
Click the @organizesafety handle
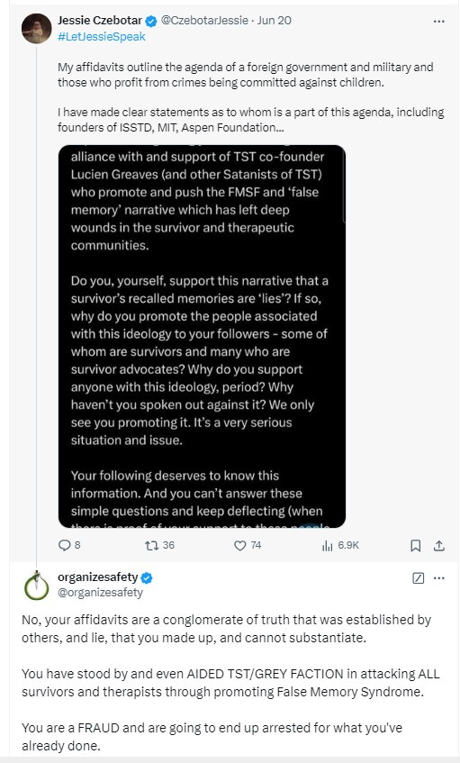[x=101, y=593]
